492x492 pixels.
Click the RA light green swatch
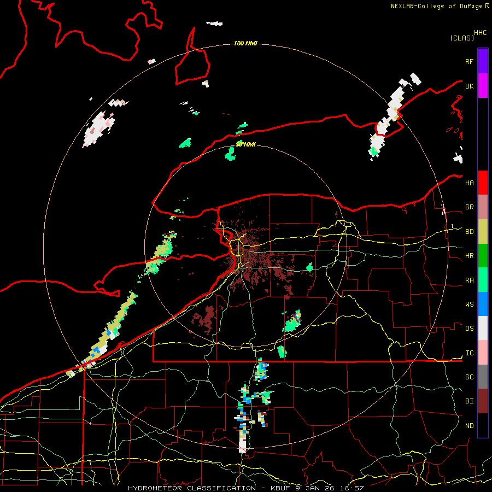click(x=483, y=280)
